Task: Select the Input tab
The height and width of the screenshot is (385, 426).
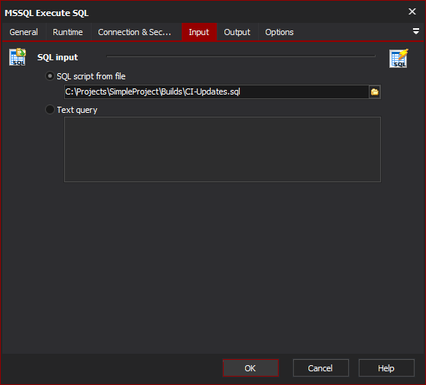Action: pos(198,32)
